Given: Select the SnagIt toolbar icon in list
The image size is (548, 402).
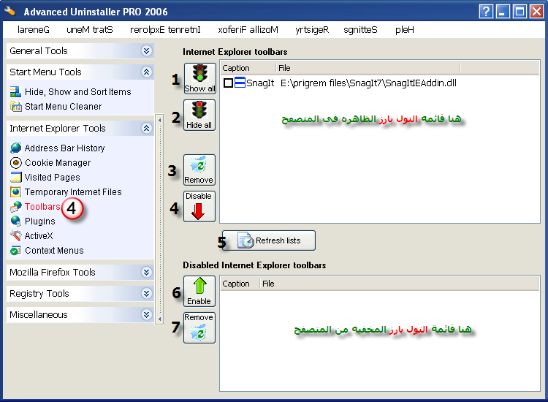Looking at the screenshot, I should click(x=240, y=83).
